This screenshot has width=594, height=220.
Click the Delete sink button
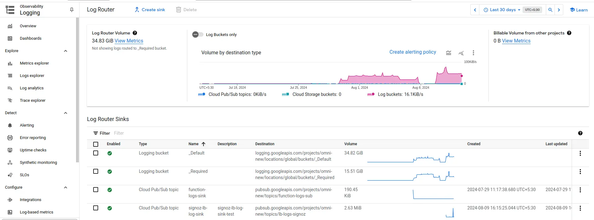(x=186, y=10)
